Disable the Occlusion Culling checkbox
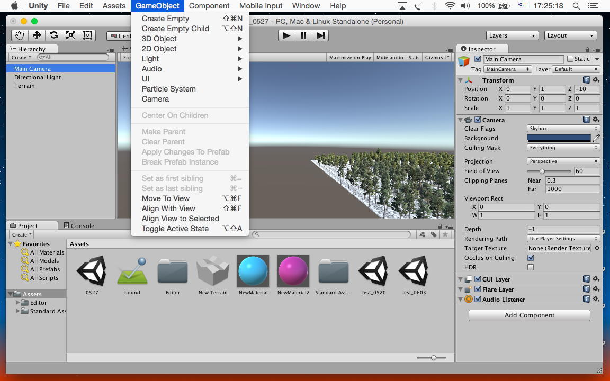Viewport: 610px width, 381px height. click(x=531, y=258)
